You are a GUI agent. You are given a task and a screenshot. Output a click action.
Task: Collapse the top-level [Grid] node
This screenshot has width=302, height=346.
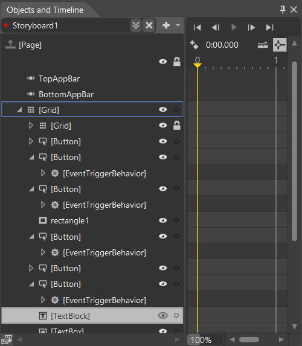coord(20,109)
